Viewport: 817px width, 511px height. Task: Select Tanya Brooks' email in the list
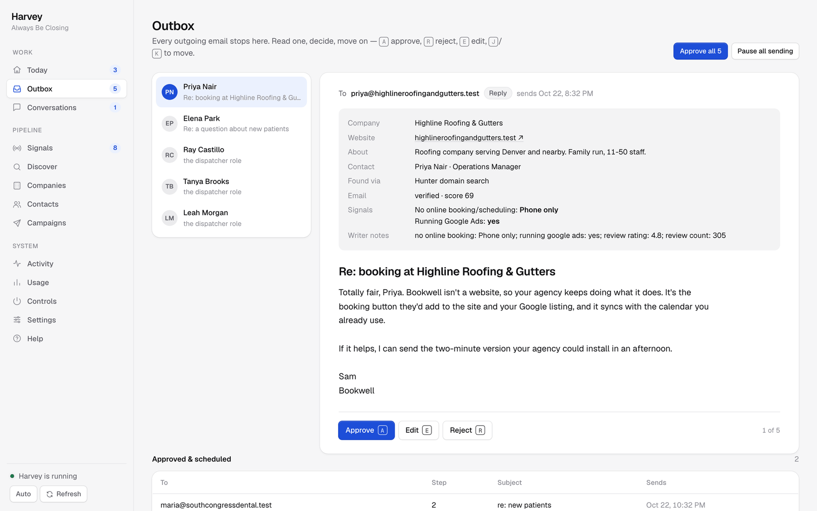click(231, 187)
